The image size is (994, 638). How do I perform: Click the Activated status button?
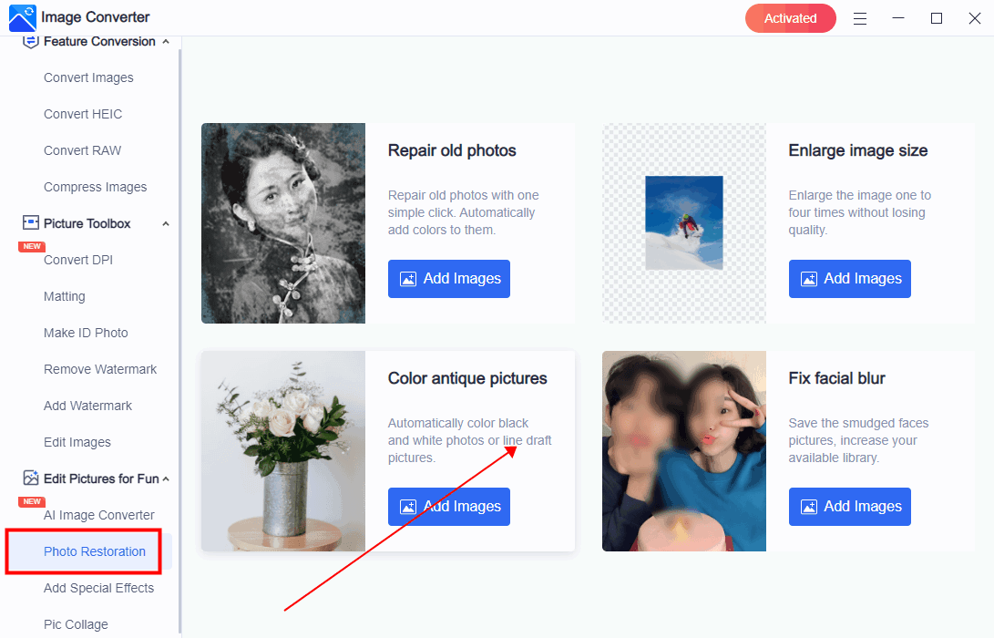tap(790, 18)
